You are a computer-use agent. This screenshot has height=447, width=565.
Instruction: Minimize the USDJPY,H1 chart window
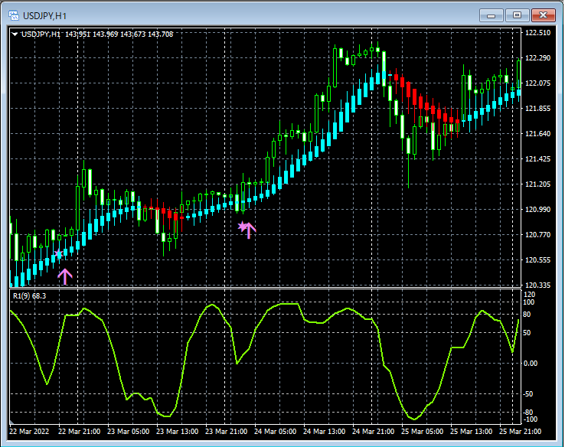click(492, 15)
